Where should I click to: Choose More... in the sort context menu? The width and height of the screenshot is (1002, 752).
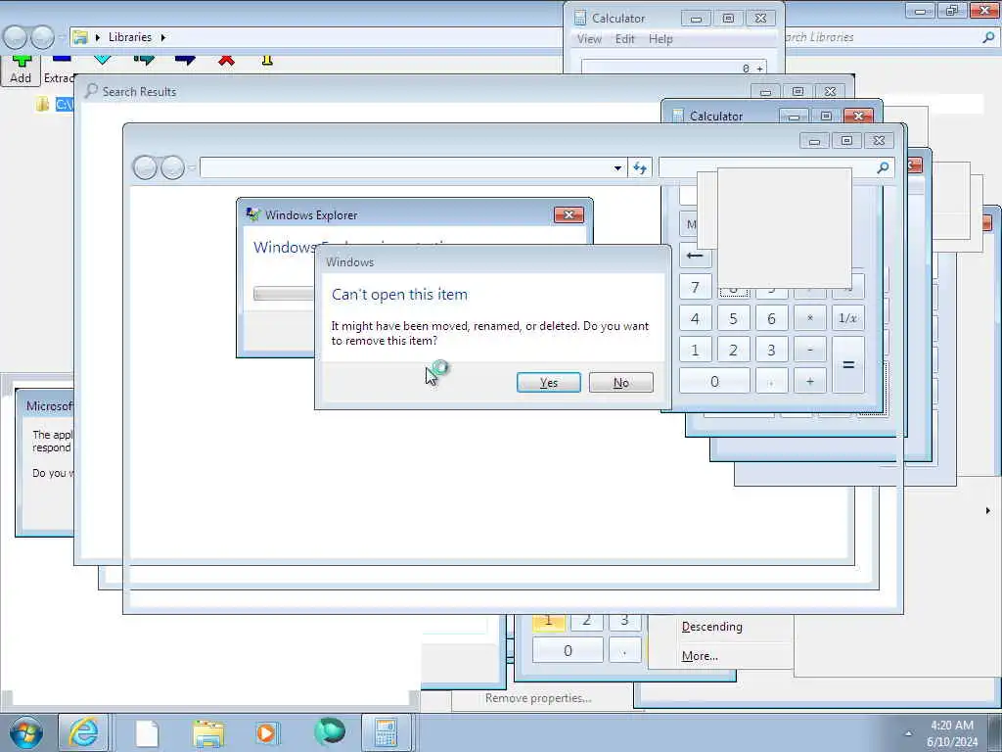tap(700, 656)
